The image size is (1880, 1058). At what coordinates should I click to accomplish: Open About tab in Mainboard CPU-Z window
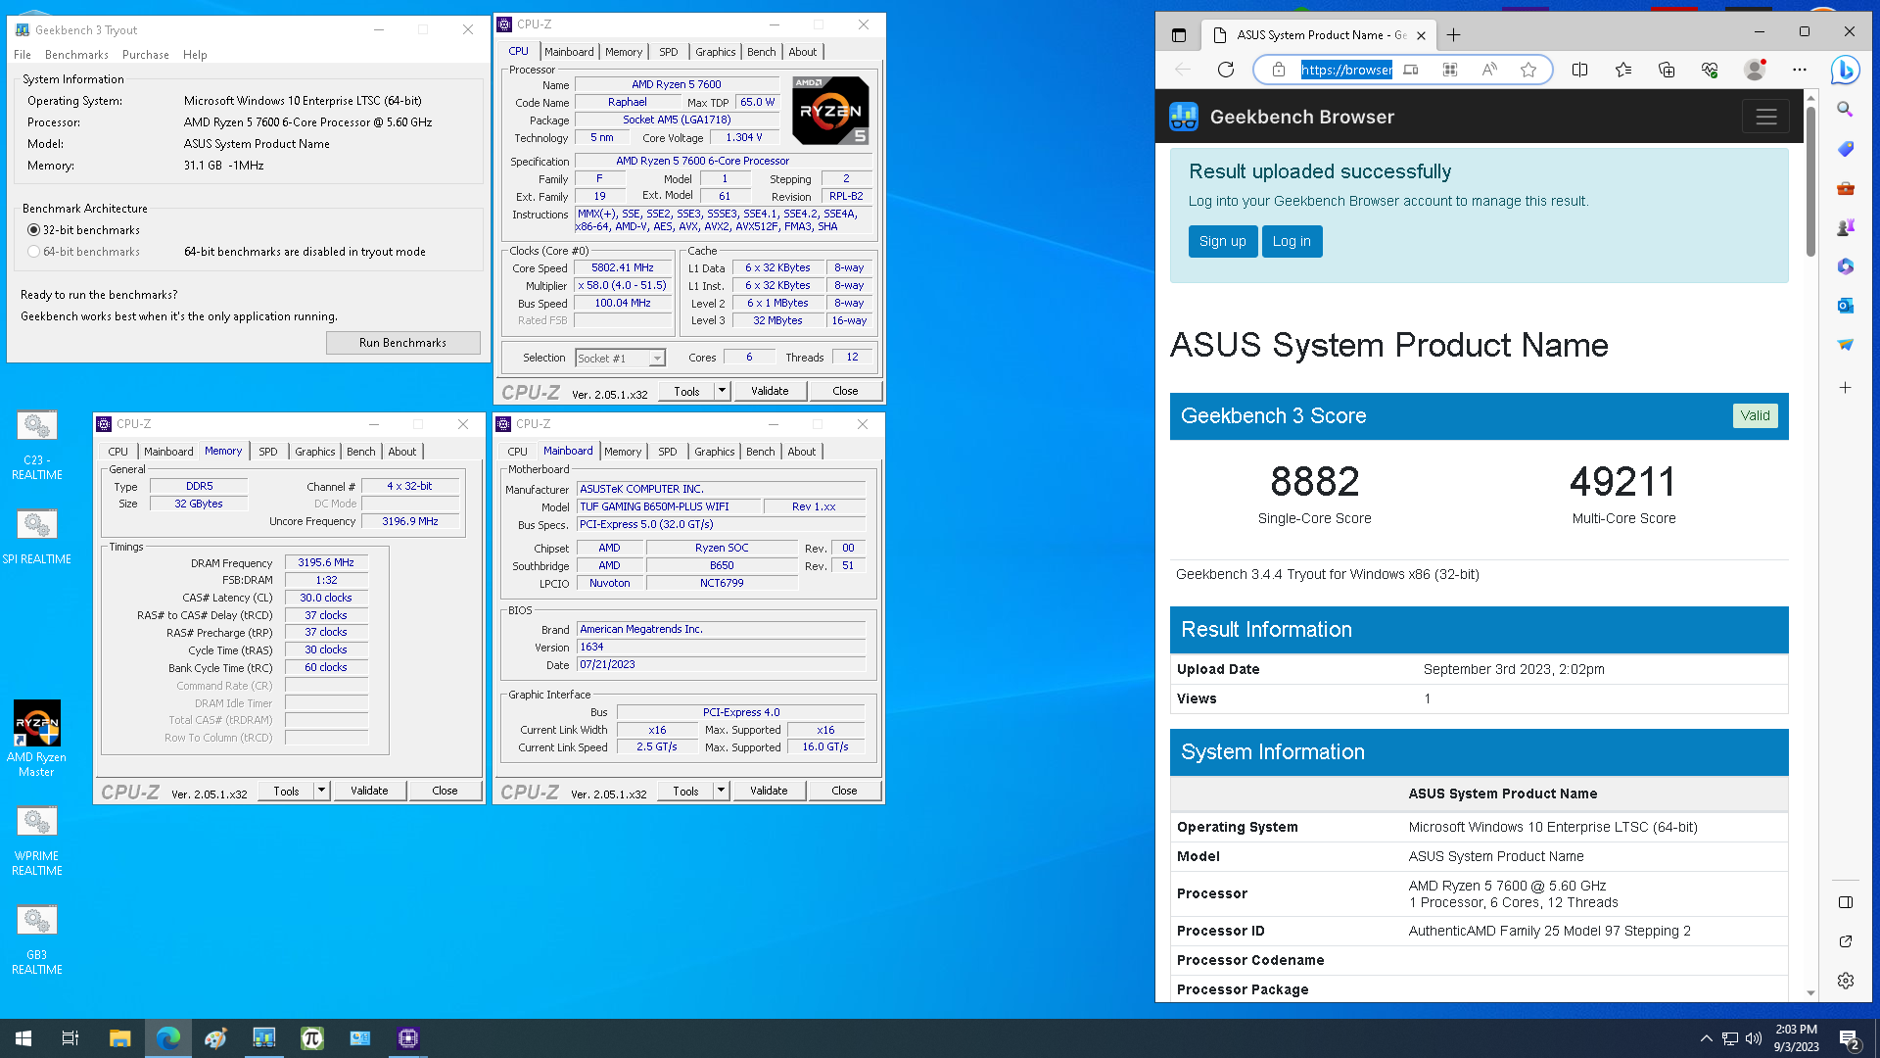[802, 452]
